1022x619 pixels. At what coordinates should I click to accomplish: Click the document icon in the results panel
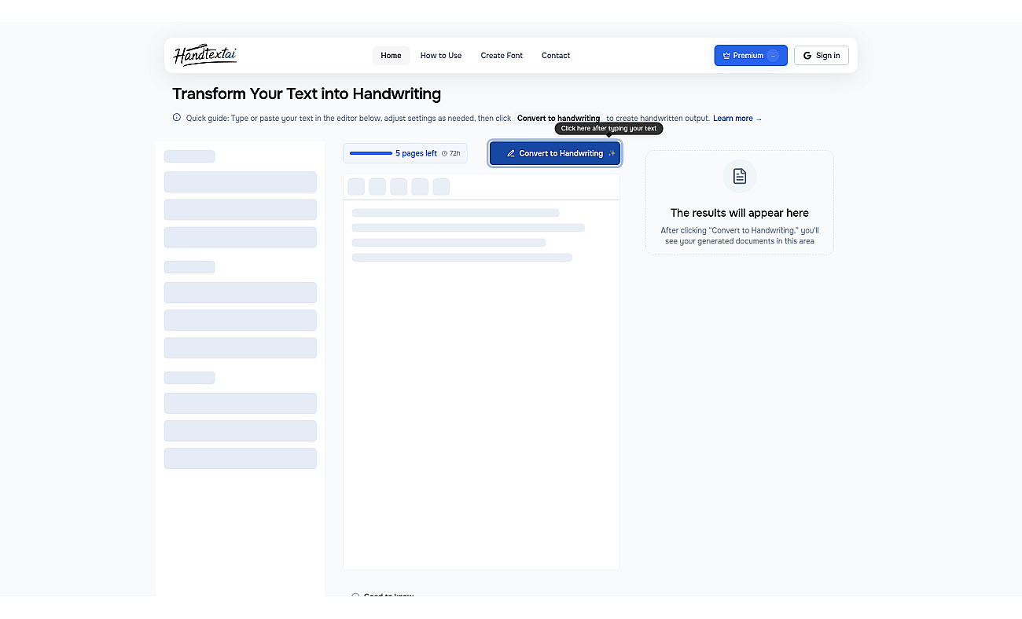pos(740,176)
